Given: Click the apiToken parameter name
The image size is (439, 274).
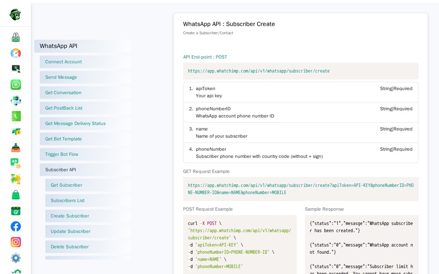Looking at the screenshot, I should (205, 89).
